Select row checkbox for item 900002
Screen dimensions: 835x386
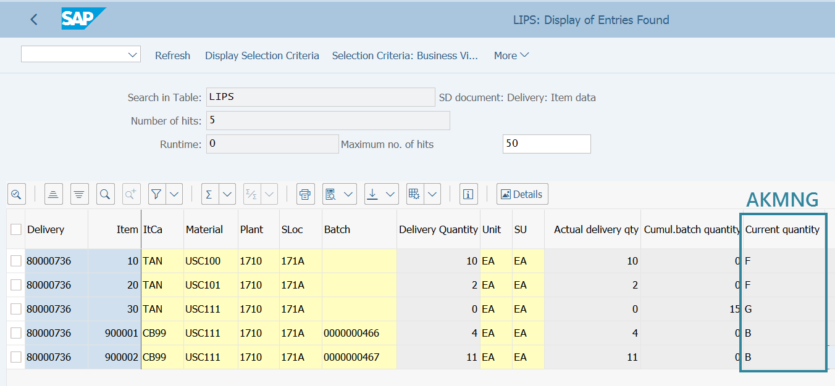coord(16,357)
